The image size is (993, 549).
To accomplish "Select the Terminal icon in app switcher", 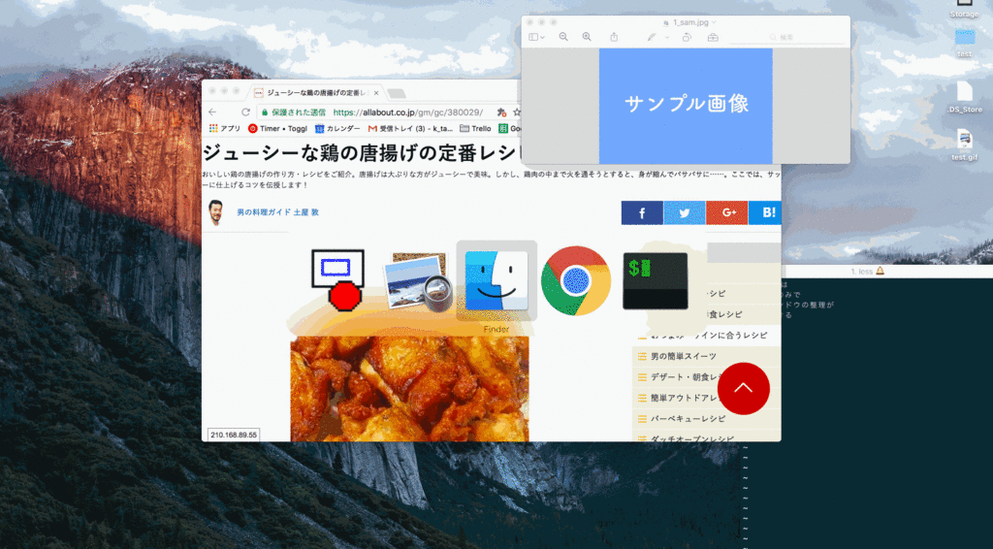I will 656,280.
